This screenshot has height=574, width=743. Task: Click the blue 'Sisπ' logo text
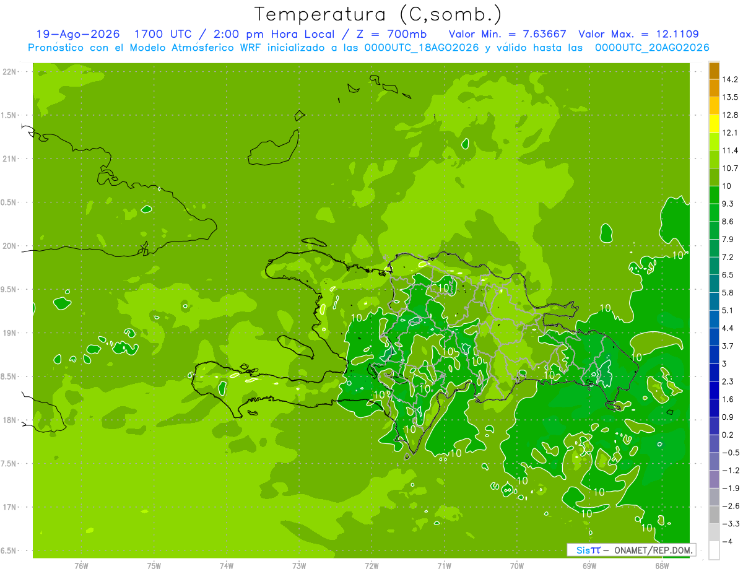pos(588,549)
